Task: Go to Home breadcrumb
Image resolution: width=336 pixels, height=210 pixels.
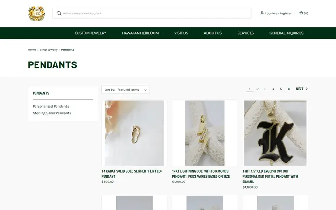Action: click(x=32, y=50)
